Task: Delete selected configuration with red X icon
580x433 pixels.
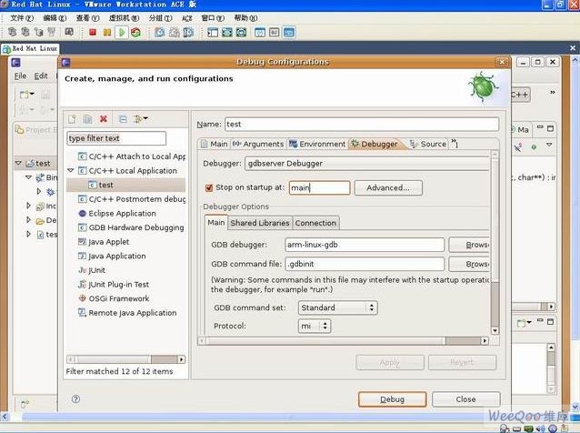Action: [104, 119]
